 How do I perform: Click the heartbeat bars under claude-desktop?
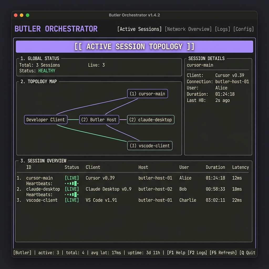(72, 195)
